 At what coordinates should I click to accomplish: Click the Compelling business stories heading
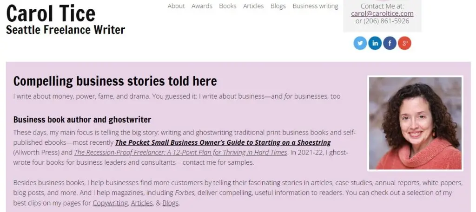click(115, 82)
